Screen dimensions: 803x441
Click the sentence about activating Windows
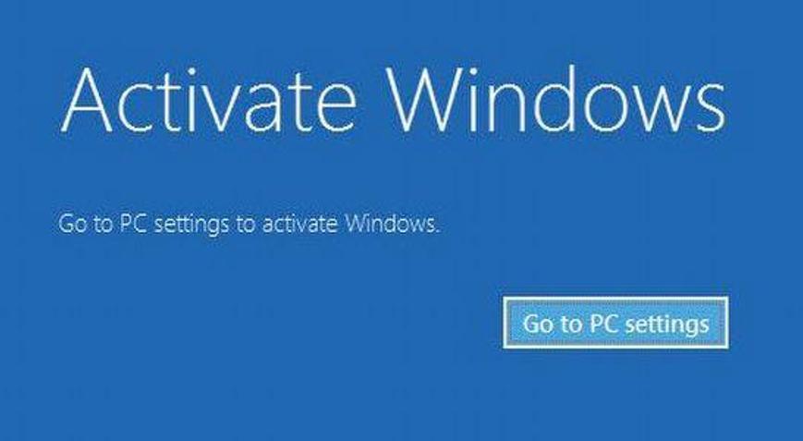249,225
